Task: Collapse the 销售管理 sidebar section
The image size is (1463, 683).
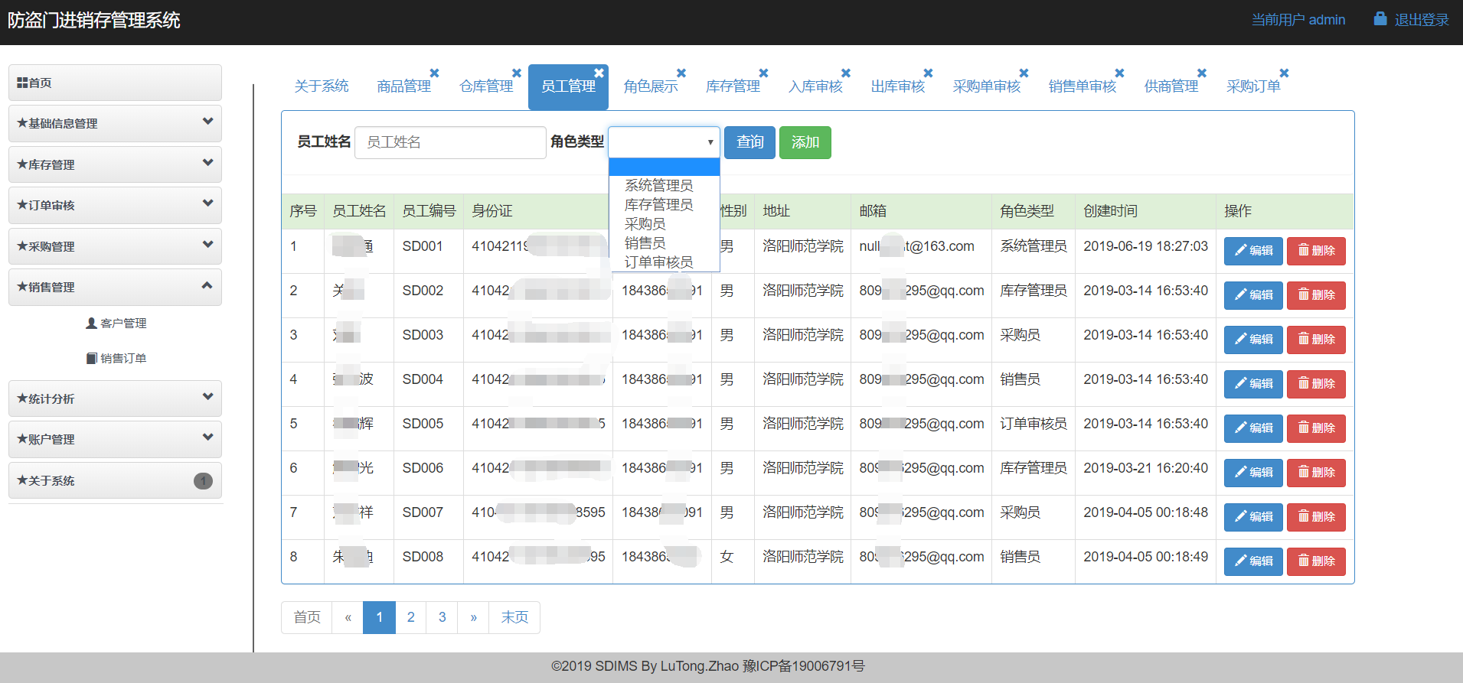Action: coord(115,287)
